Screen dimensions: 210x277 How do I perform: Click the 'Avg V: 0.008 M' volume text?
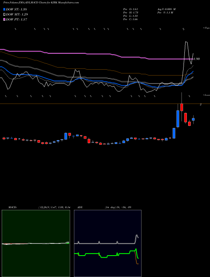pos(166,9)
